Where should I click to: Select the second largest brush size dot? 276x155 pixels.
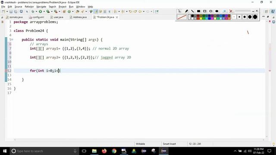tap(250, 17)
